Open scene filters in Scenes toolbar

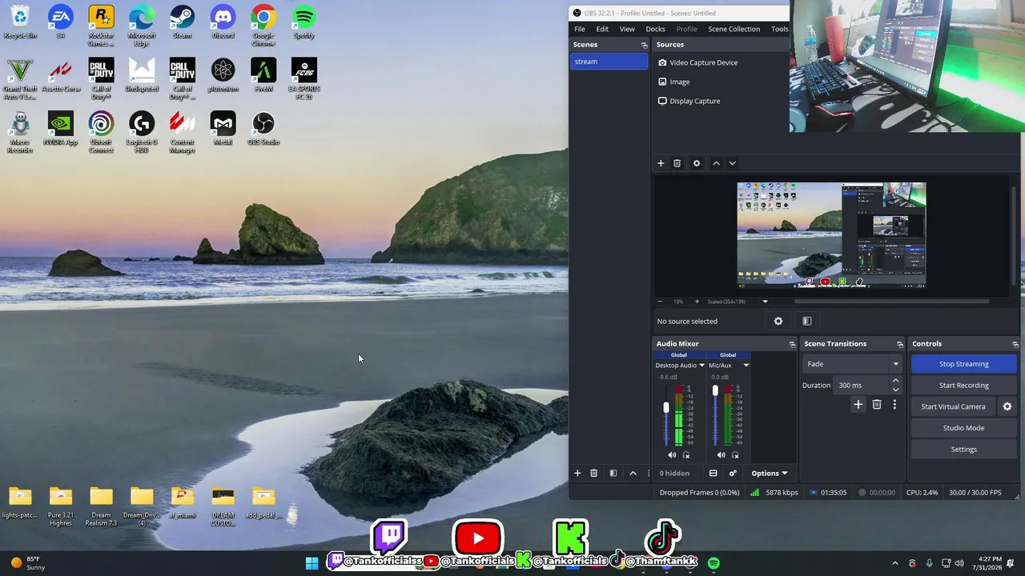pyautogui.click(x=613, y=473)
